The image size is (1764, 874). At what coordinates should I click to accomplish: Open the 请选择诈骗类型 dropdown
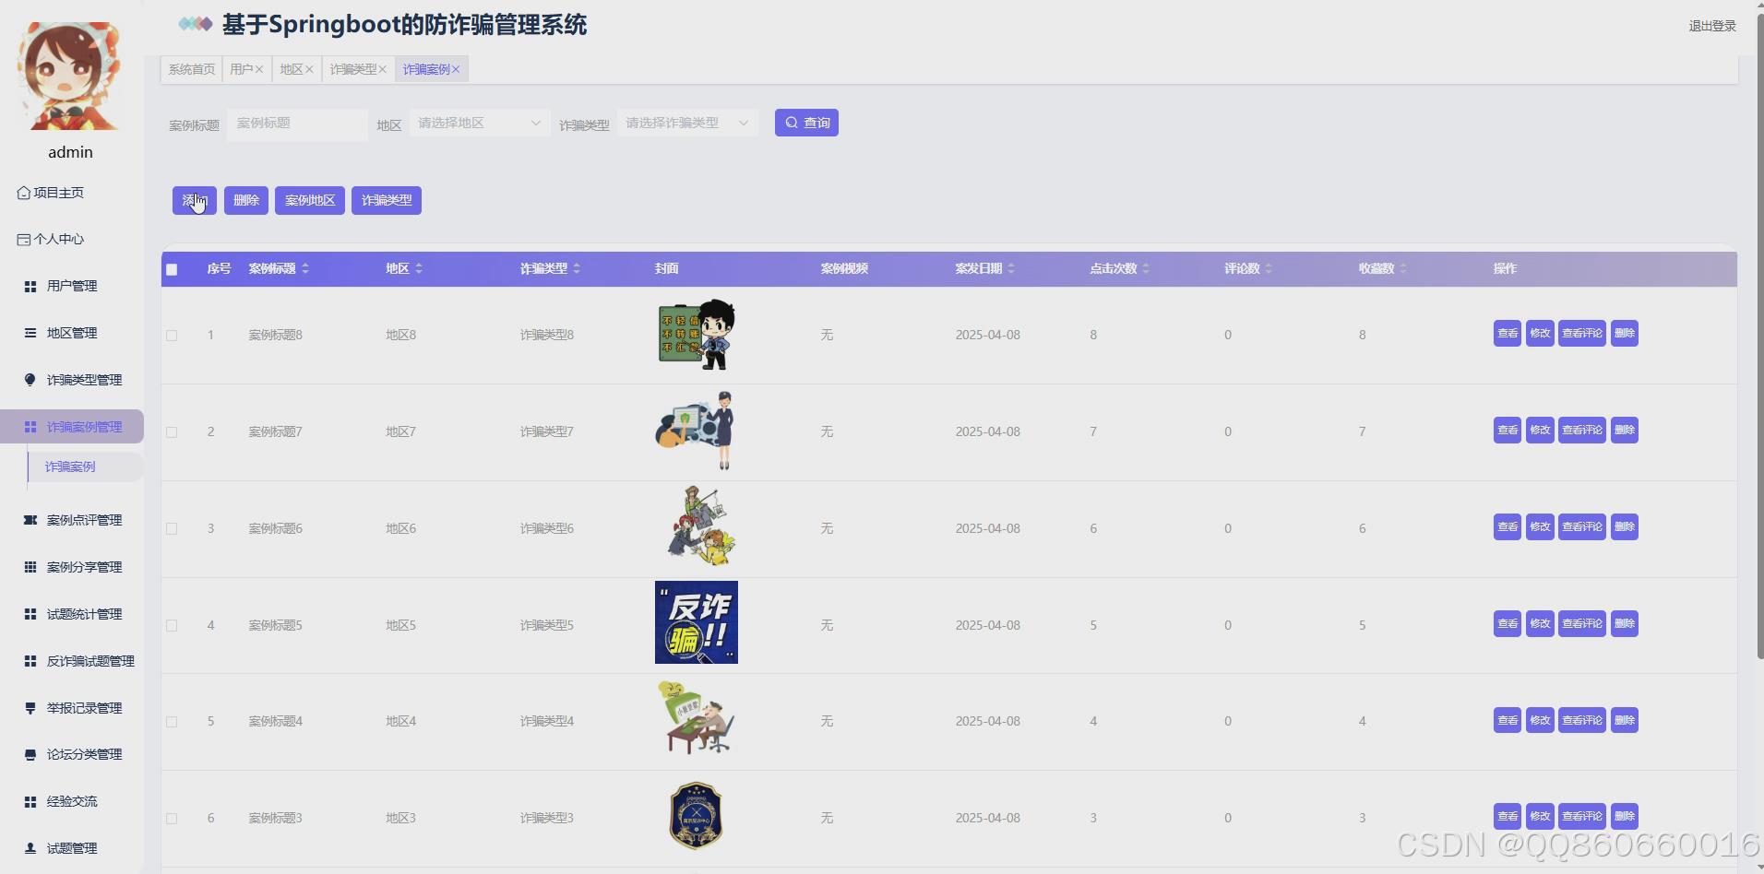click(x=687, y=123)
